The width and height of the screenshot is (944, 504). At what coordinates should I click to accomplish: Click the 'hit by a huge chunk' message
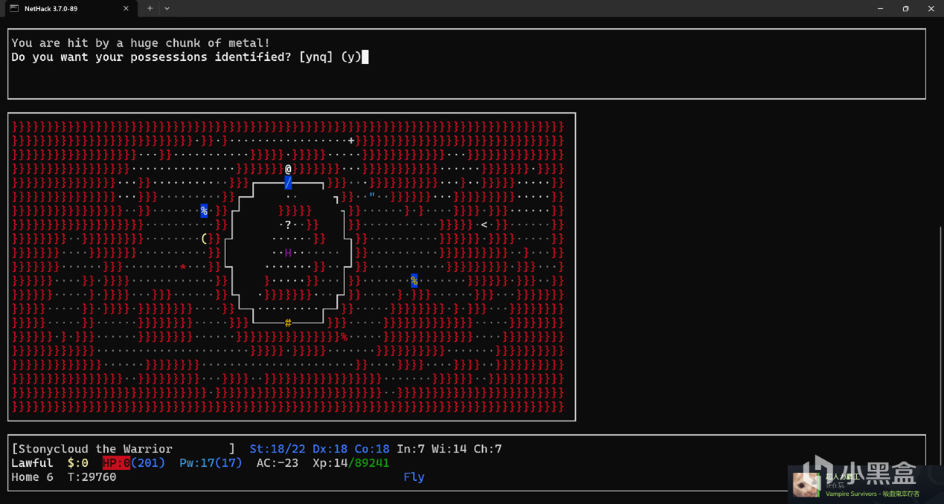(x=141, y=43)
